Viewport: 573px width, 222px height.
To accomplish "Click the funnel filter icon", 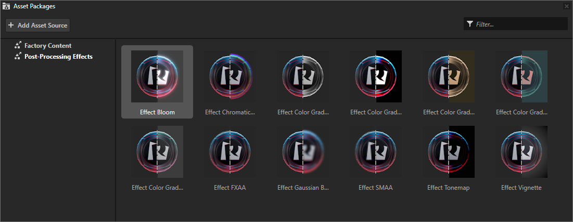I will pos(469,24).
